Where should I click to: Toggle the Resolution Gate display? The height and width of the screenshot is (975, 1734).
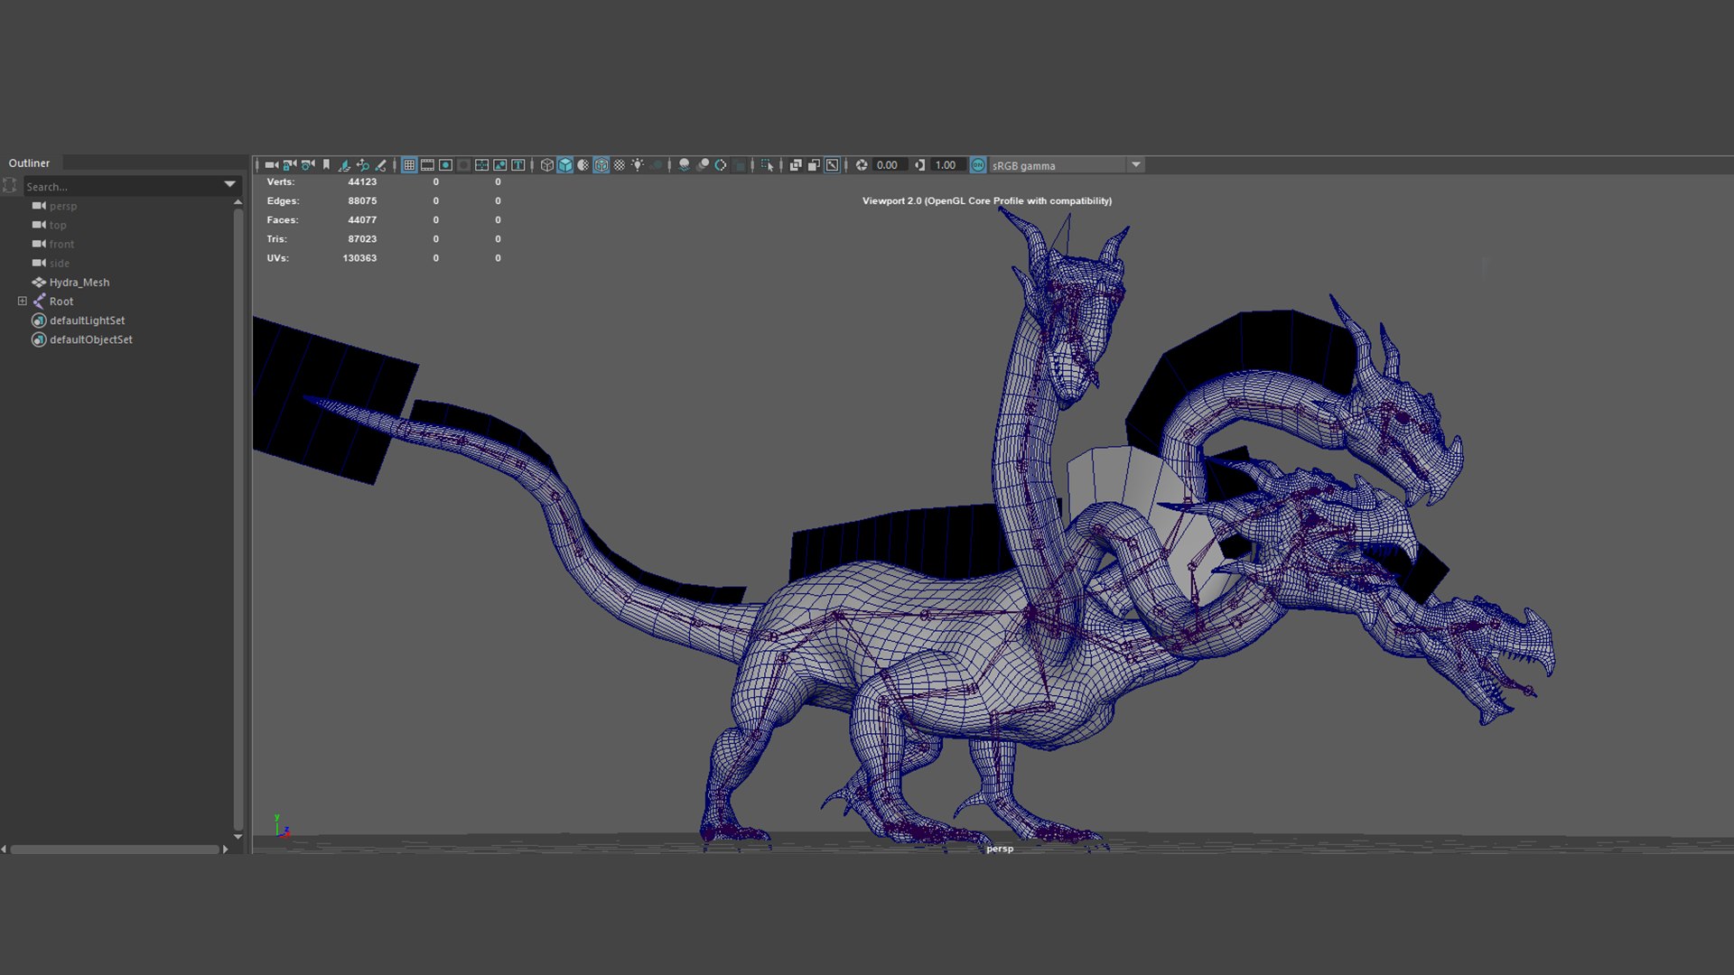(x=445, y=165)
